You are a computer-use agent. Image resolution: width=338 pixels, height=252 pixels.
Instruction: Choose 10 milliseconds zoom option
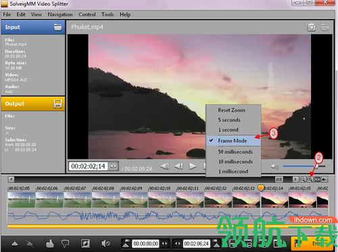[x=233, y=161]
